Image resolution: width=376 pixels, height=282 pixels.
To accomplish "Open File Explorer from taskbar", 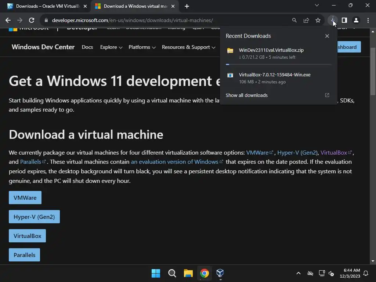I will 188,273.
